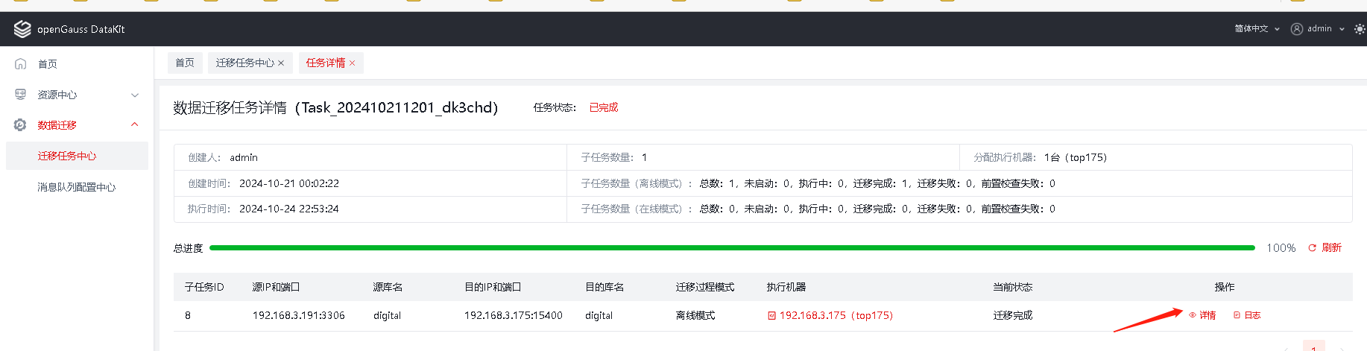Close the 迁移任务中心 tab
The width and height of the screenshot is (1367, 351).
[281, 63]
